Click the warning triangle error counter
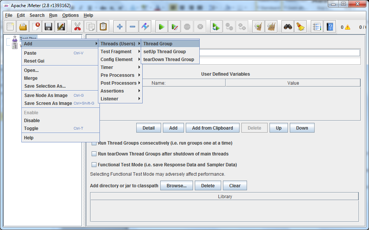369x230 pixels. 347,27
